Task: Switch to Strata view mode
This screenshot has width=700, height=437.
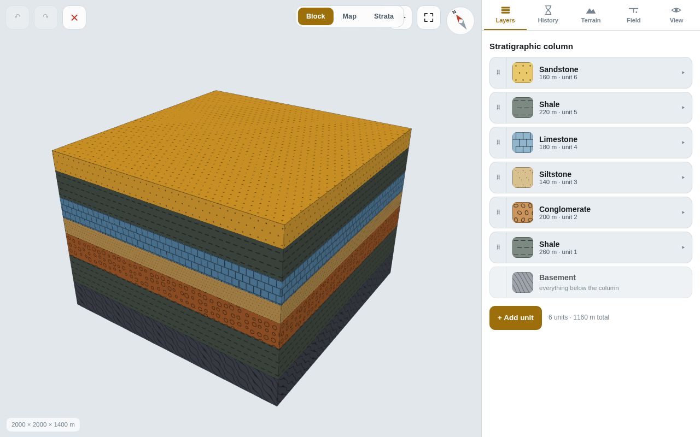Action: [x=384, y=16]
